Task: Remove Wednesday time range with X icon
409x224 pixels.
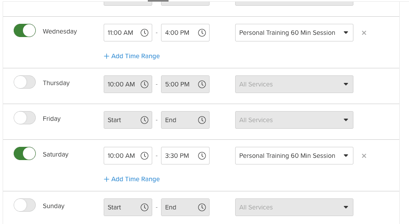Action: pos(364,33)
